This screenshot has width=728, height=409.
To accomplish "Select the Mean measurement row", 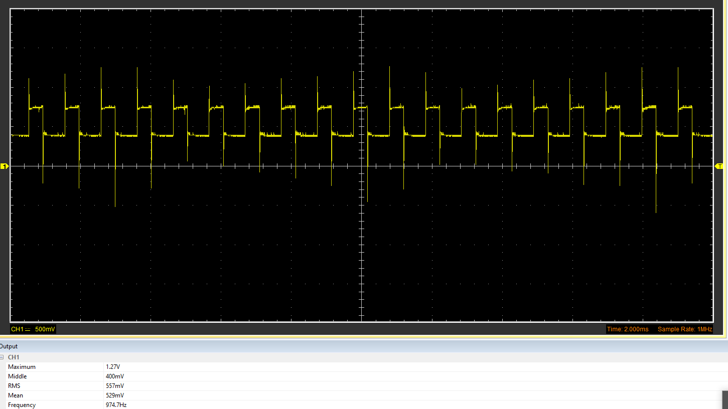I will tap(16, 395).
